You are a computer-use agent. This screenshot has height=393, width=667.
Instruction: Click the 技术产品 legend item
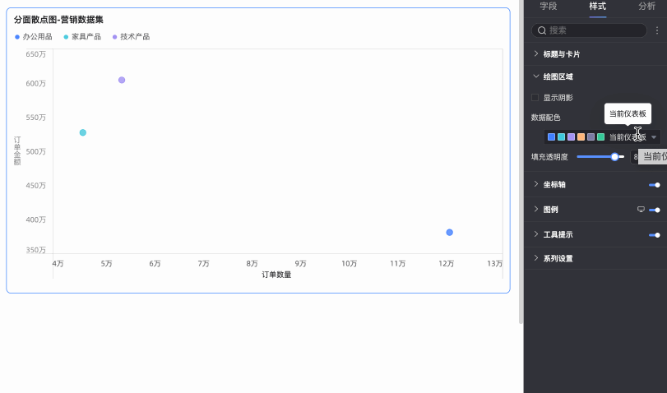coord(131,36)
